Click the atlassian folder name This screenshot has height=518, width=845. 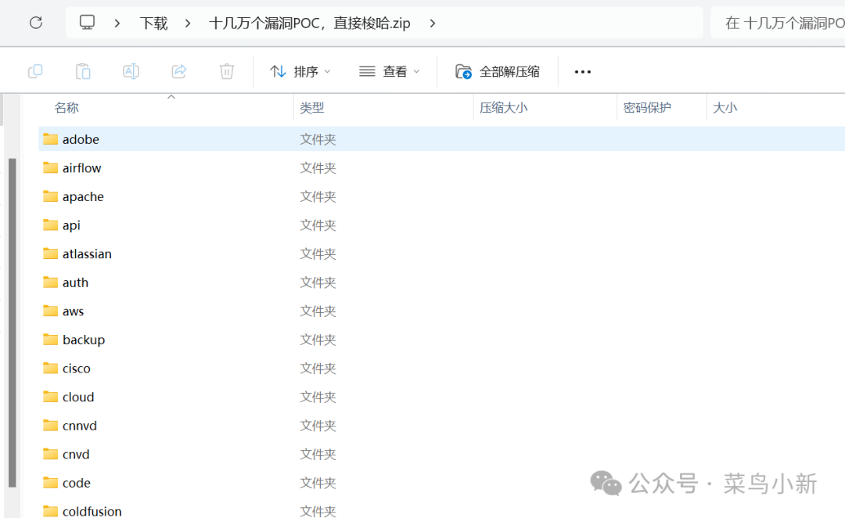coord(87,254)
